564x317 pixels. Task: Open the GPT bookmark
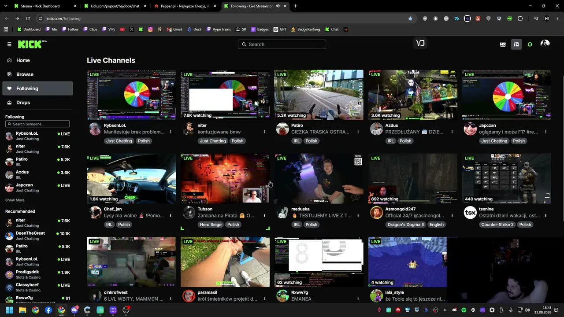click(x=280, y=29)
